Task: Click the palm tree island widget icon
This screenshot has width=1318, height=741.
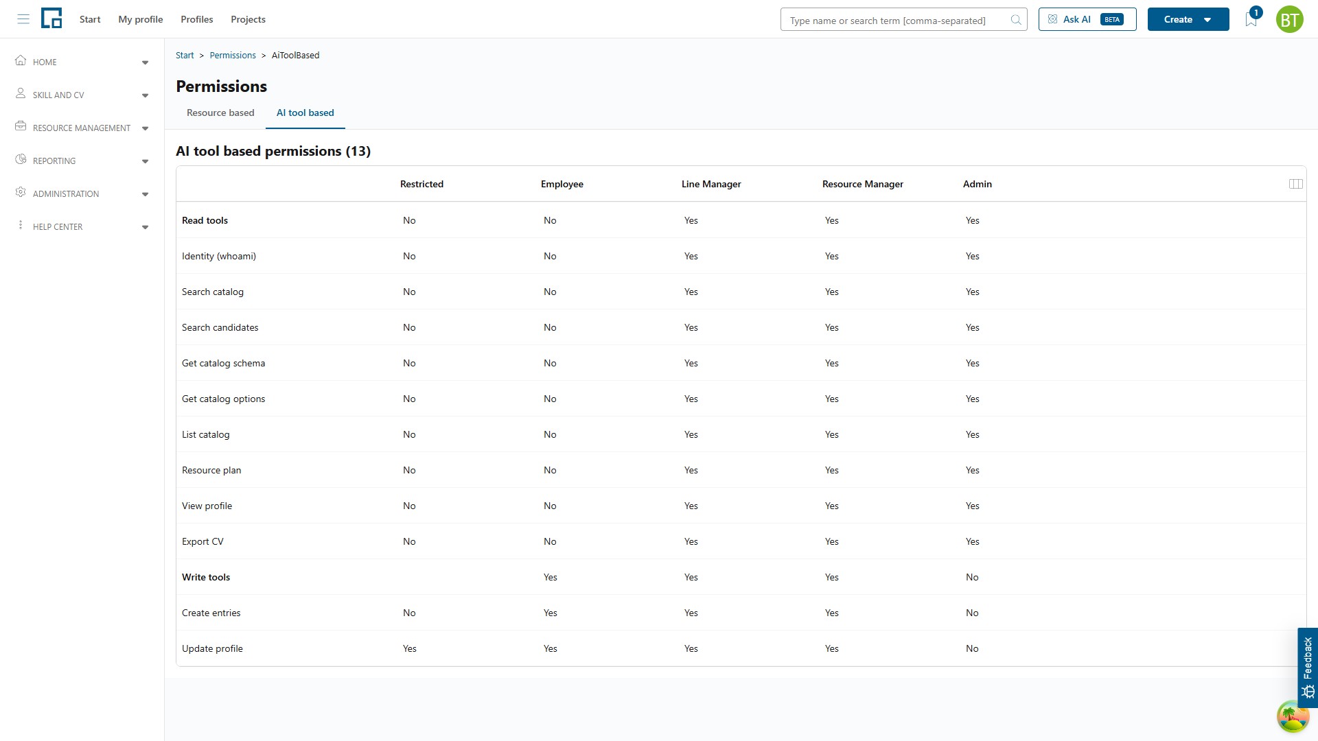Action: pos(1293,717)
